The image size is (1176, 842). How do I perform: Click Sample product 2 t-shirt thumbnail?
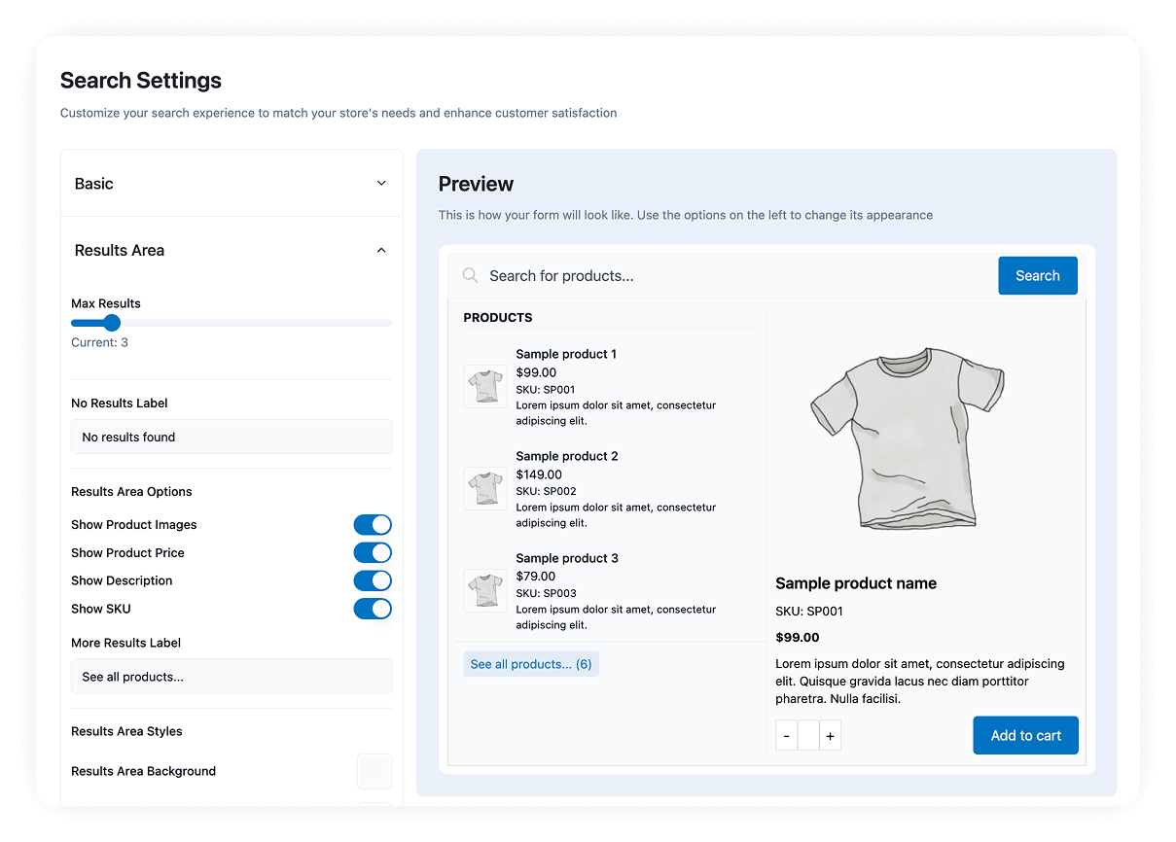click(x=484, y=488)
